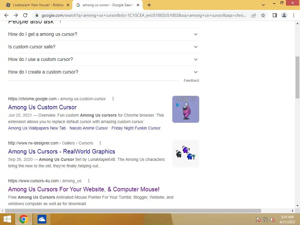300x225 pixels.
Task: Go forward with the browser arrow
Action: pyautogui.click(x=16, y=15)
